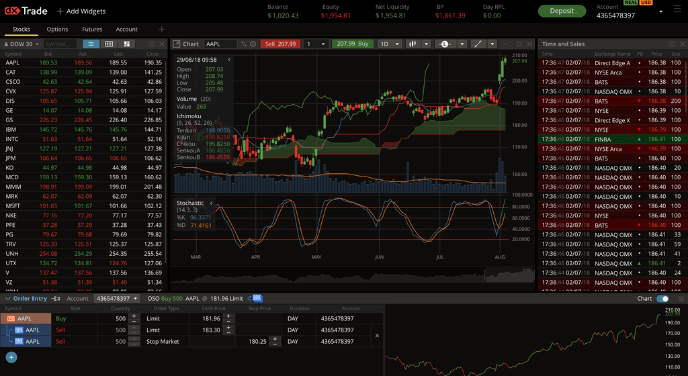
Task: Click Add Widgets
Action: [x=81, y=11]
